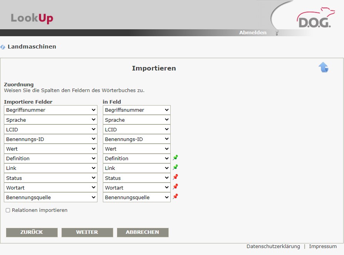Viewport: 344px width, 255px height.
Task: Click the green pin next to Link
Action: click(x=175, y=168)
